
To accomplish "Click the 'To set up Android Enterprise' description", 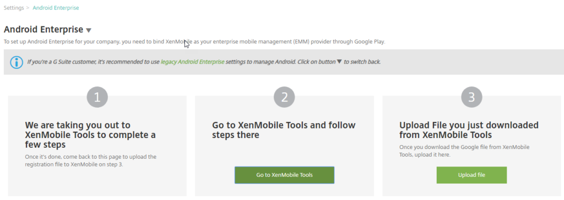I will pos(194,42).
